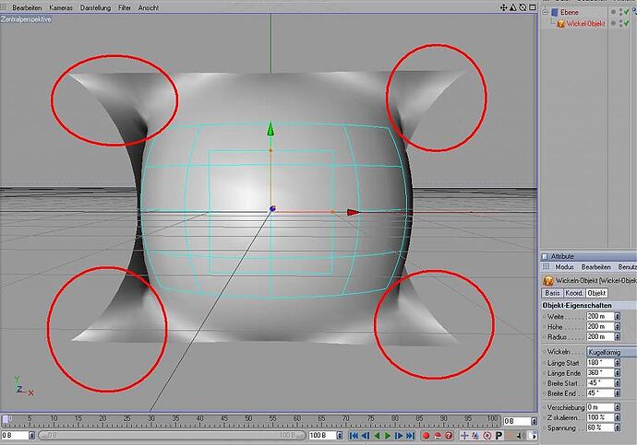This screenshot has width=637, height=445.
Task: Go to the start of the animation
Action: [x=354, y=436]
